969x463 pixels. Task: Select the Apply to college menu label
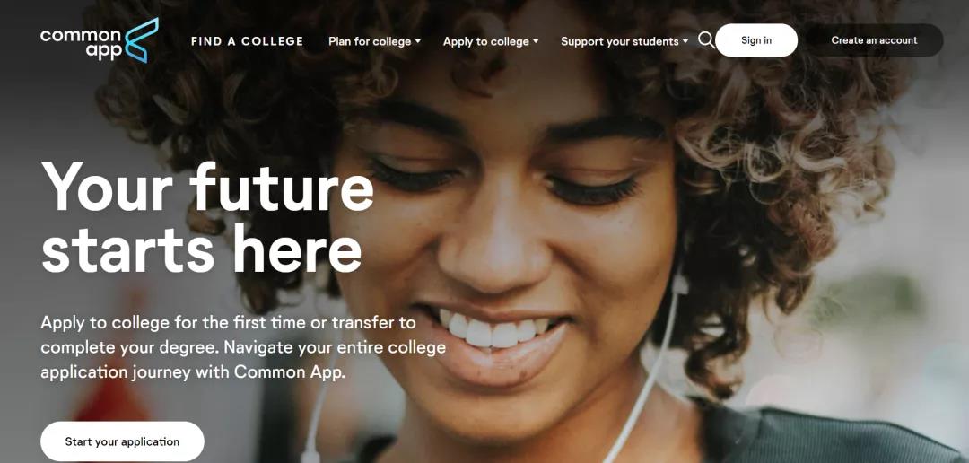tap(485, 41)
